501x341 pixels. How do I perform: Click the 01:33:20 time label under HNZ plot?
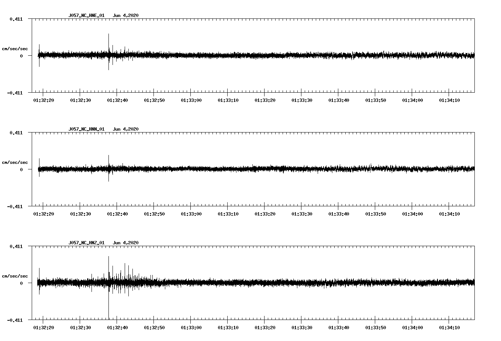tap(265, 328)
